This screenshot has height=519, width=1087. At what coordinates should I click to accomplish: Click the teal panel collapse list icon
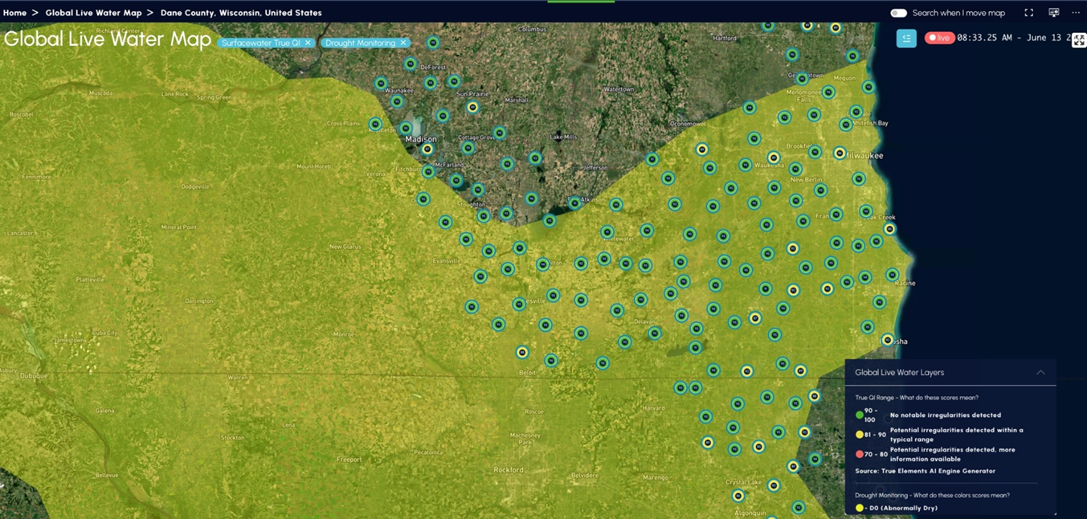point(906,38)
